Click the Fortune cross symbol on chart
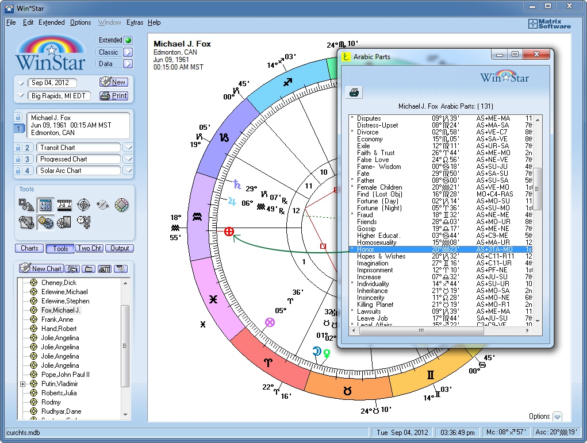The image size is (587, 443). coord(229,232)
